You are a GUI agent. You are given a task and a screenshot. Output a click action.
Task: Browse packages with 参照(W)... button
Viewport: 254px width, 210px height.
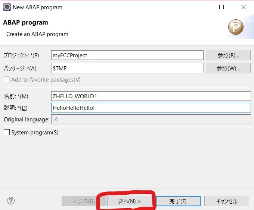tap(228, 68)
